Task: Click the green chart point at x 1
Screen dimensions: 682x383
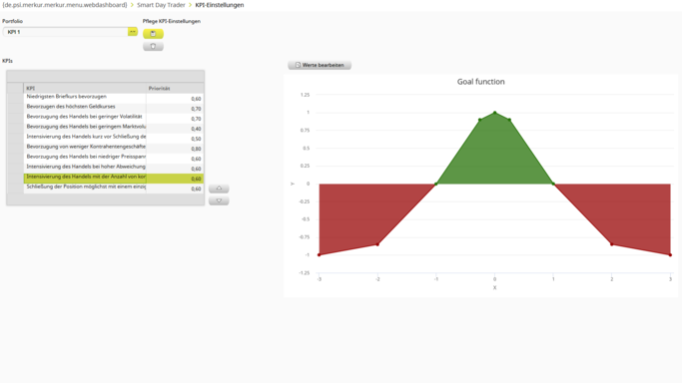Action: click(553, 184)
